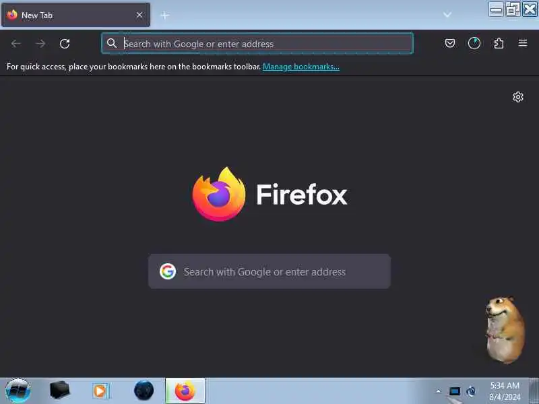539x404 pixels.
Task: Minimize the Firefox window
Action: click(x=496, y=9)
